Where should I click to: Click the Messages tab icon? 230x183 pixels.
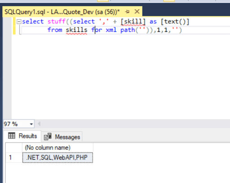pos(48,137)
